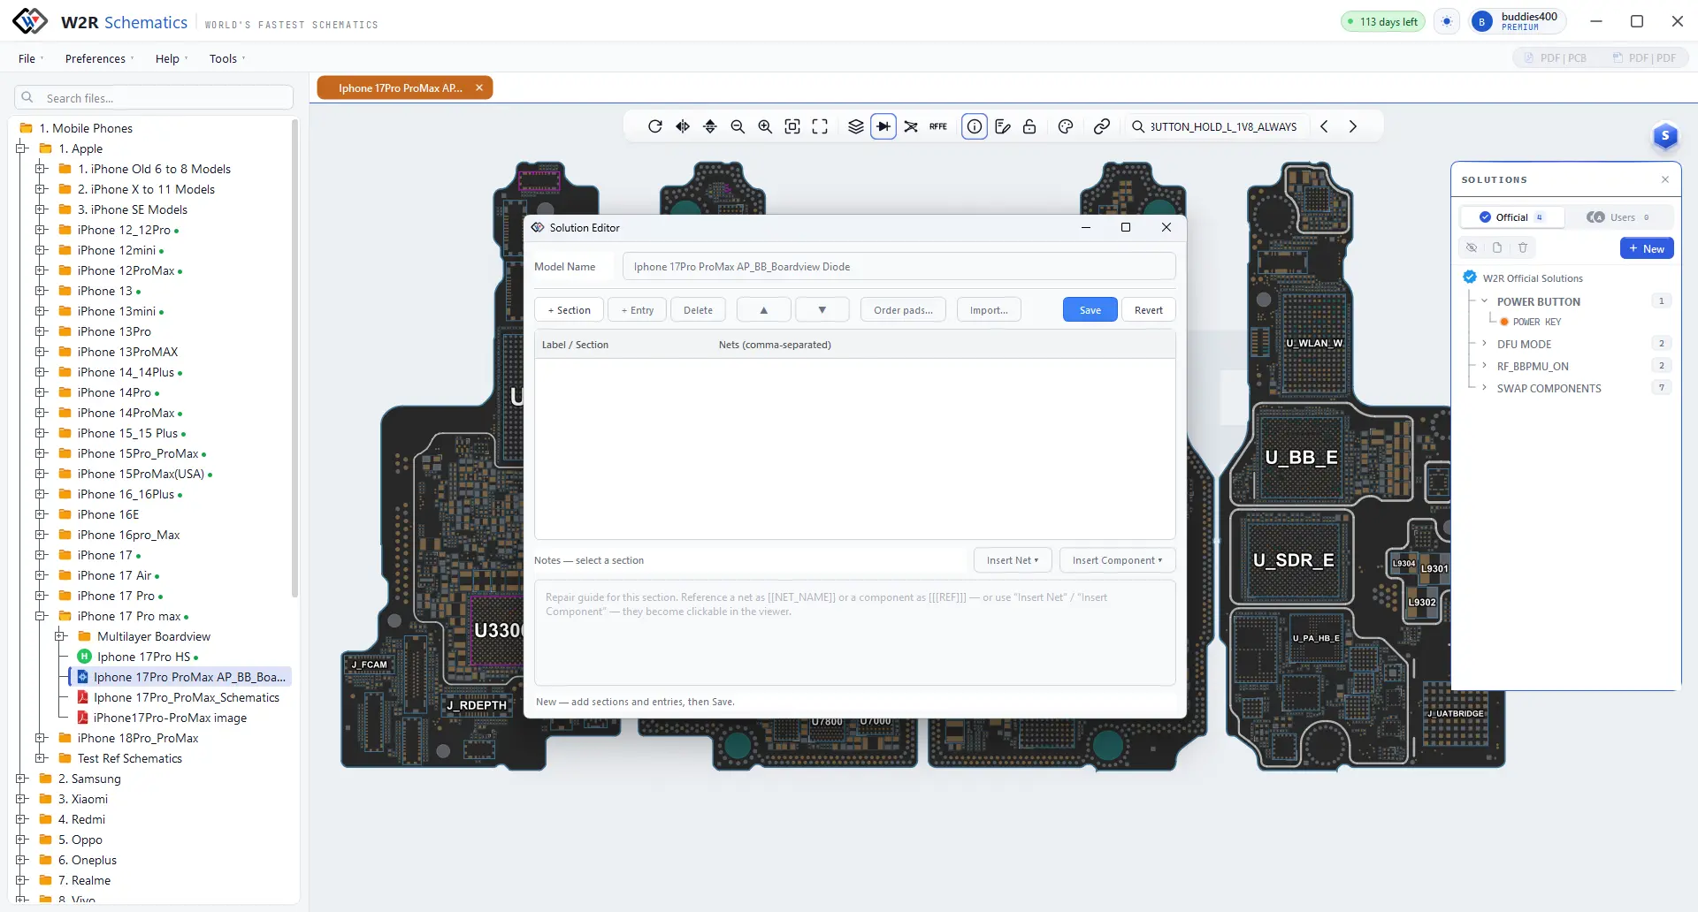Screen dimensions: 1698x912
Task: Zoom out of the boardview
Action: [x=738, y=126]
